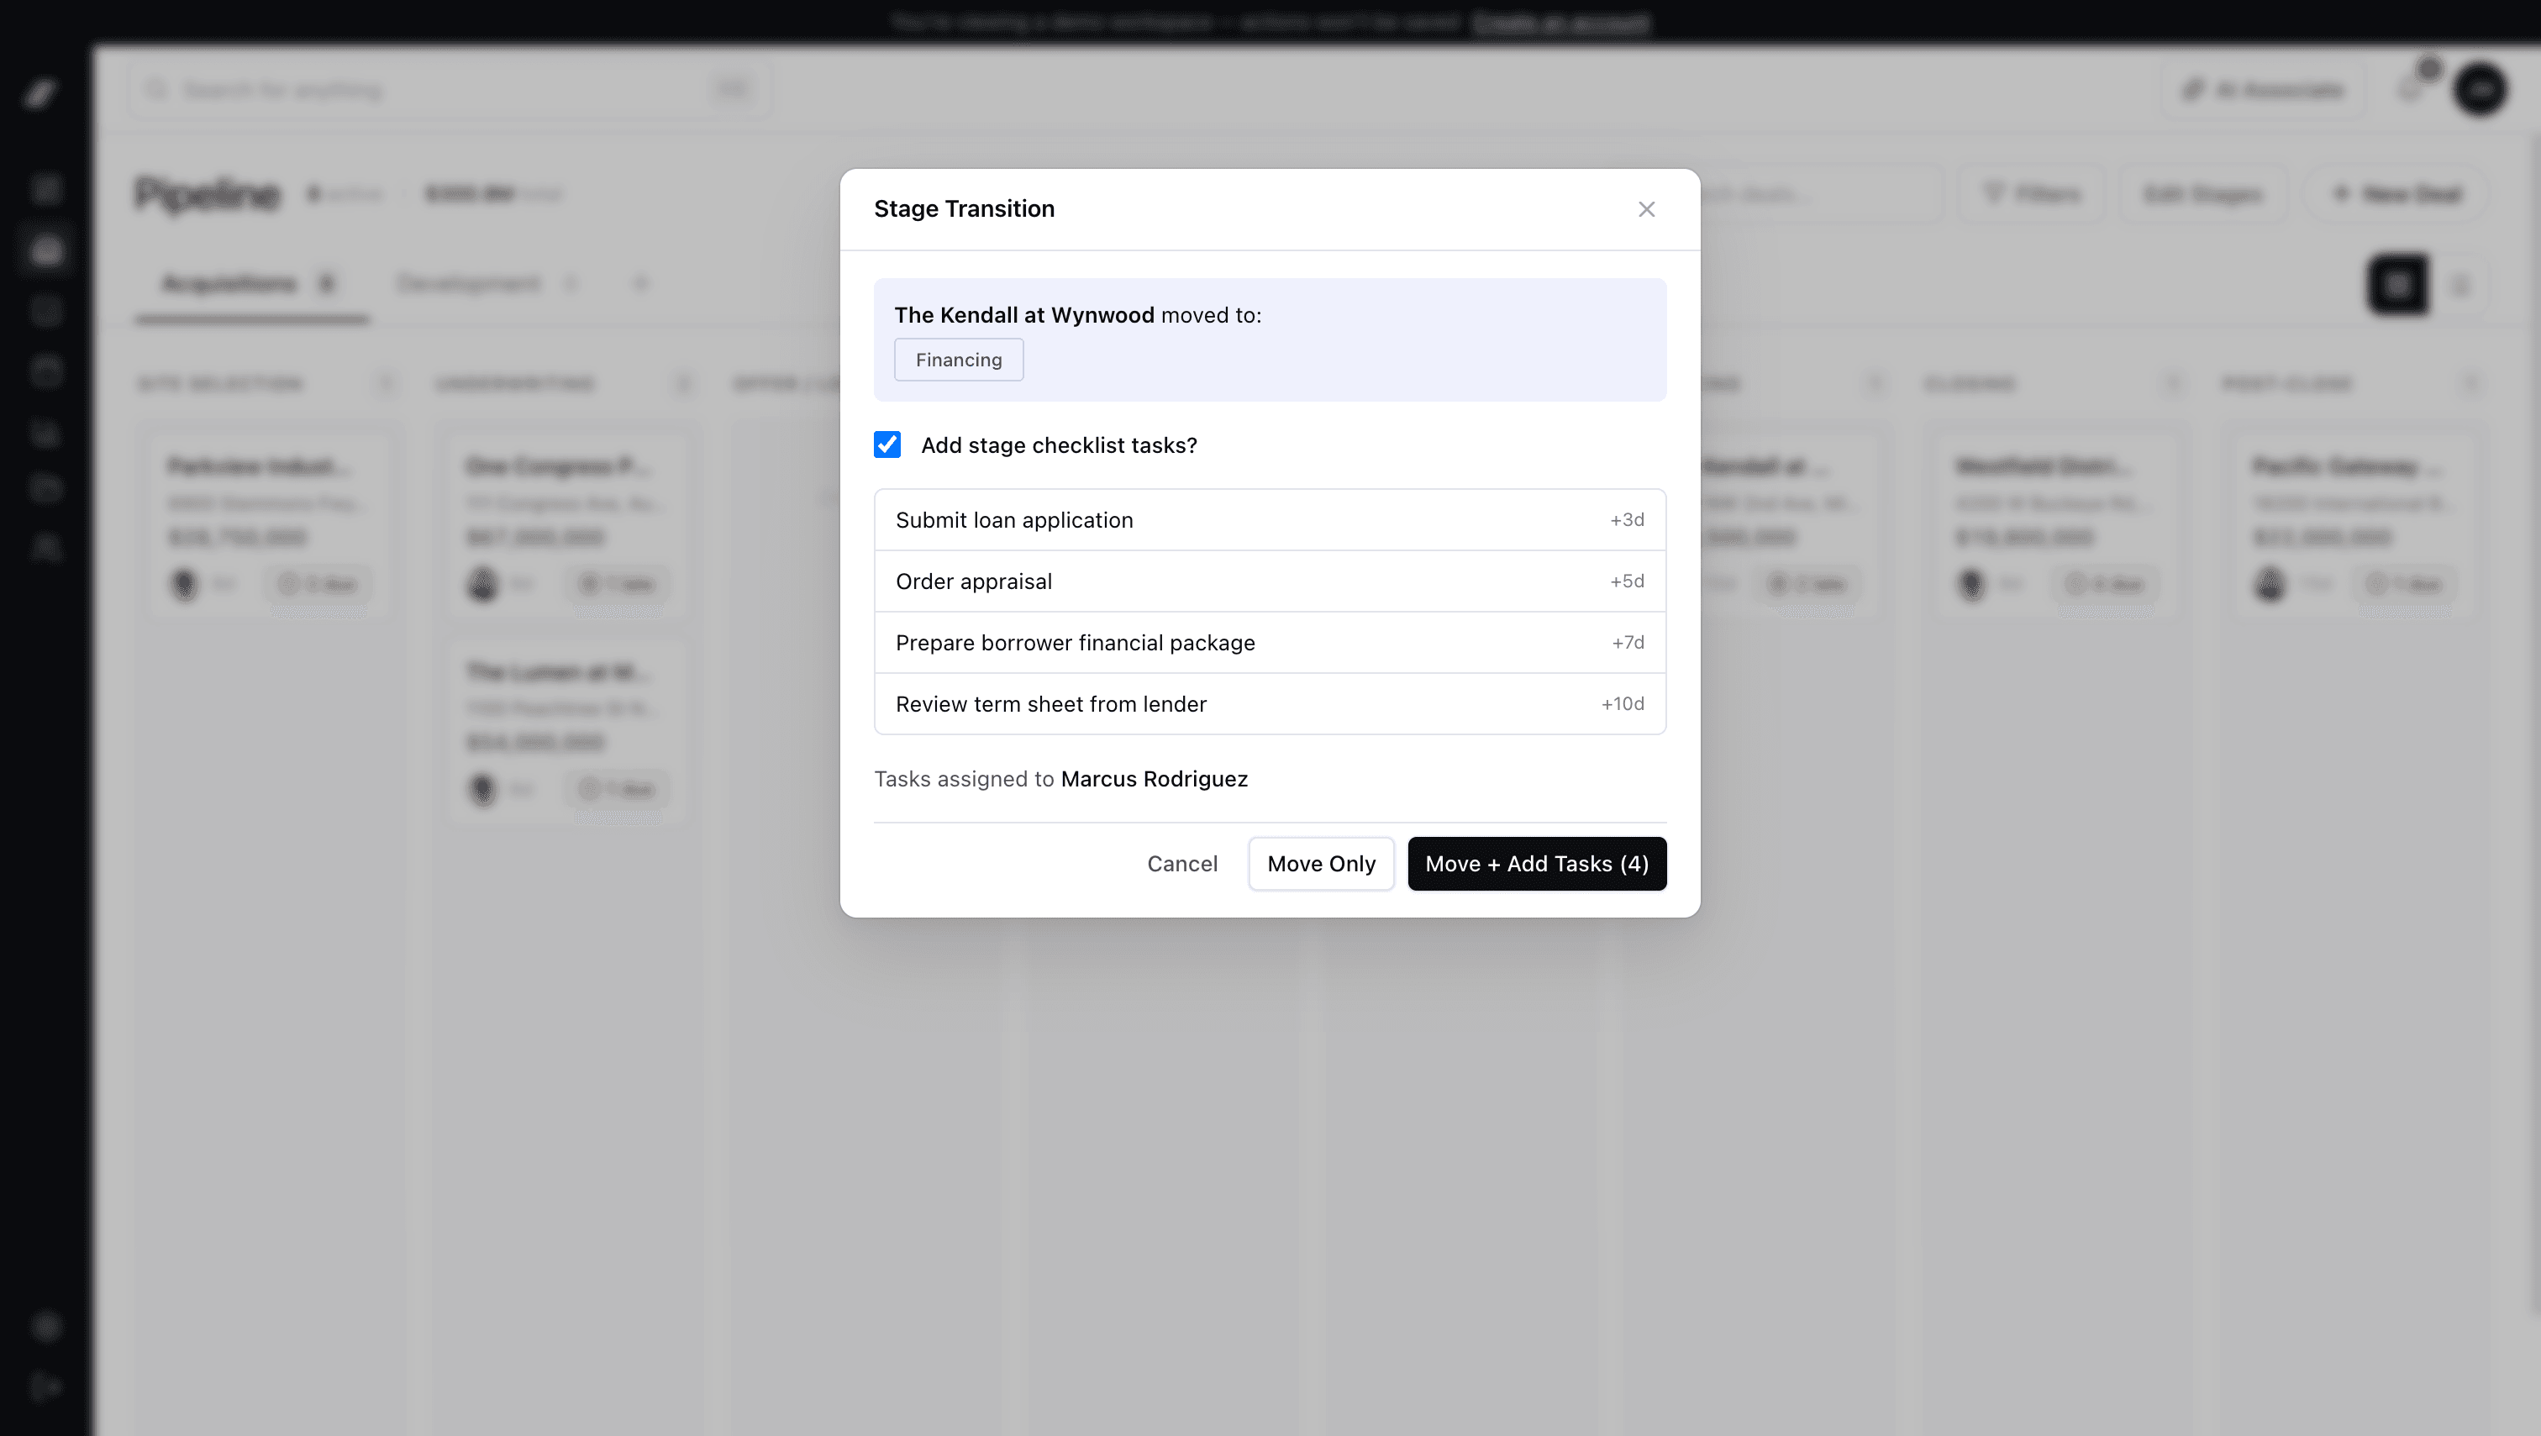The height and width of the screenshot is (1436, 2541).
Task: Click assignee name "Marcus Rodriguez"
Action: 1154,778
